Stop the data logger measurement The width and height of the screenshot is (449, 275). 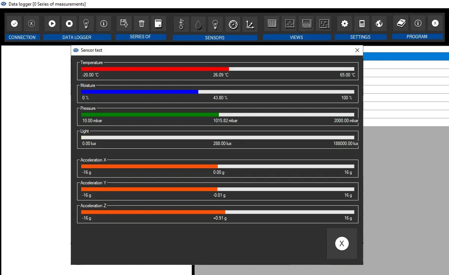[x=69, y=24]
